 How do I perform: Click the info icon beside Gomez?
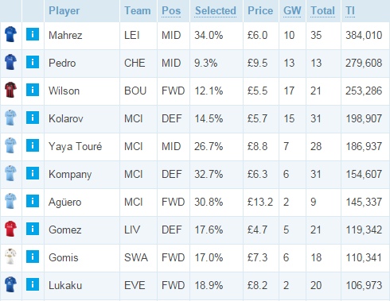(33, 229)
